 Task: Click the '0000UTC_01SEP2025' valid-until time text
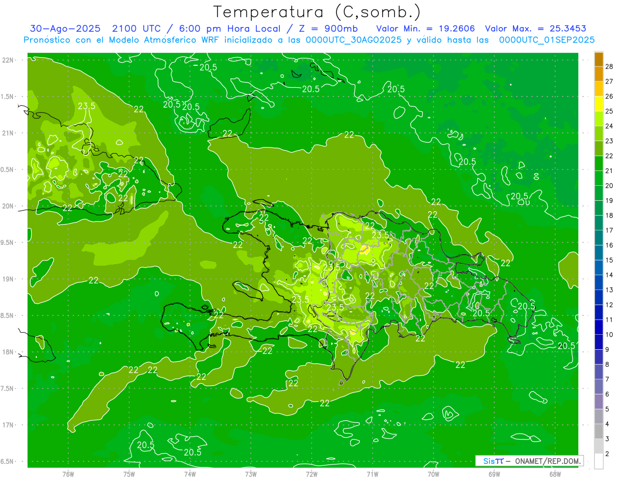point(547,40)
